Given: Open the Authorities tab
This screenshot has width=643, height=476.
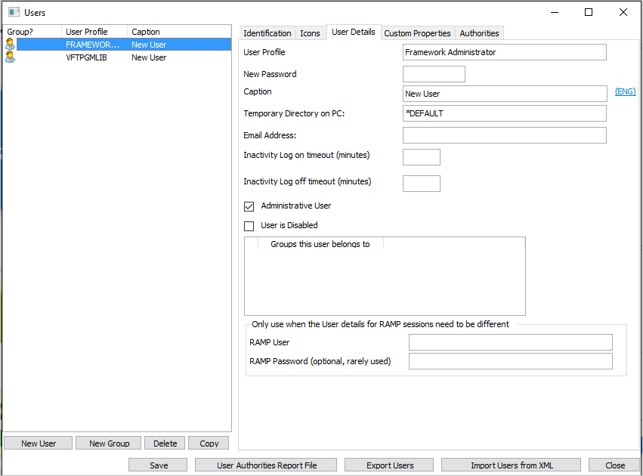Looking at the screenshot, I should (x=479, y=33).
